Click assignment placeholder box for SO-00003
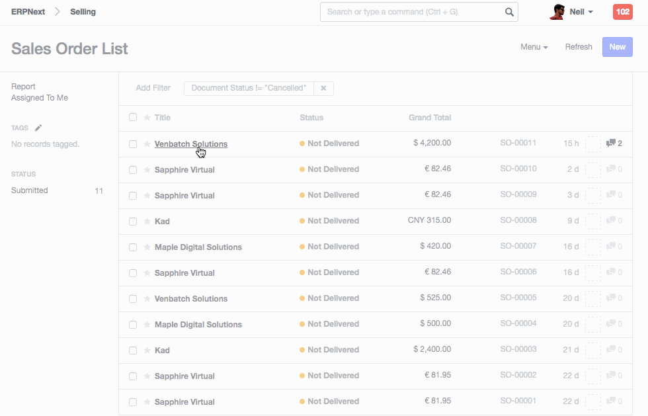The image size is (648, 416). pyautogui.click(x=593, y=351)
